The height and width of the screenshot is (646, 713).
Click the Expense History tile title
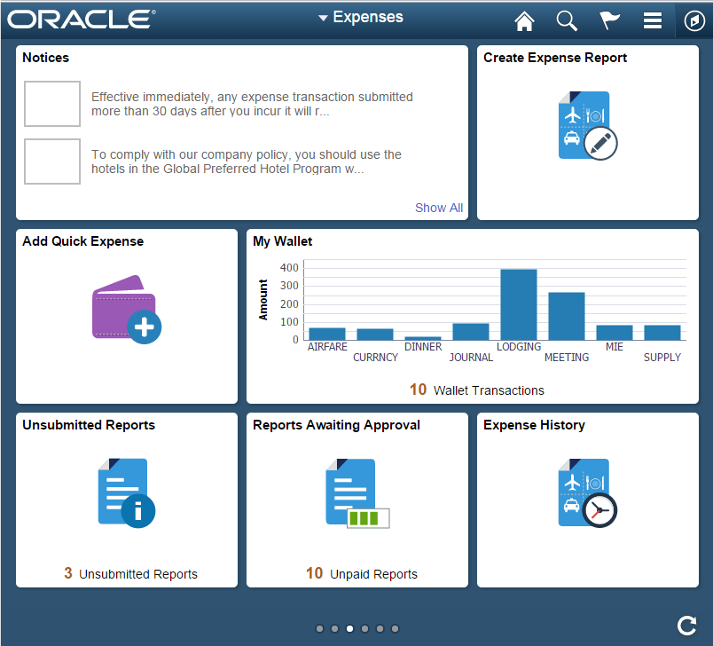(534, 425)
